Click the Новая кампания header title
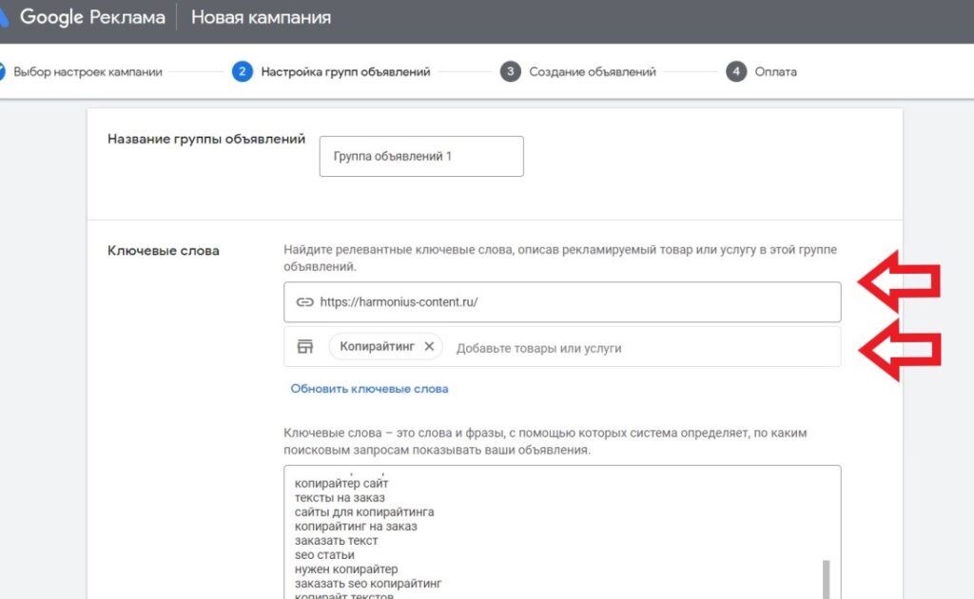This screenshot has width=974, height=599. pos(261,17)
